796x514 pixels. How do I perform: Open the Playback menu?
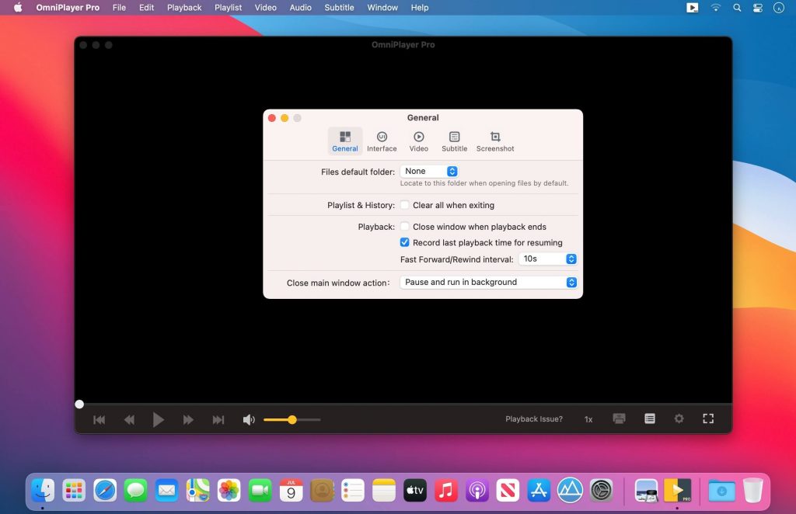[x=183, y=7]
